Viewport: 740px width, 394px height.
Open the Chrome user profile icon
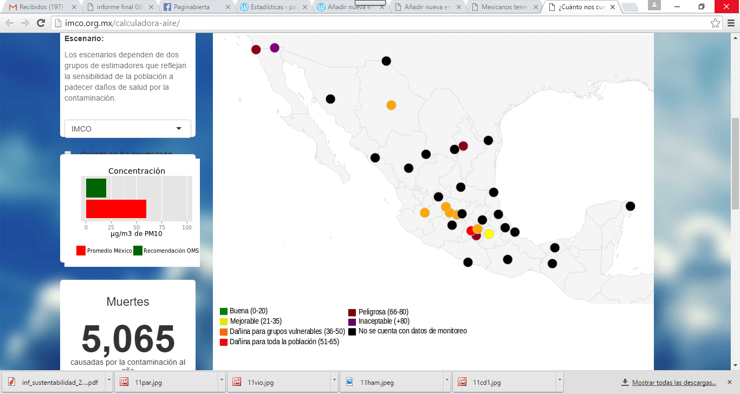(654, 5)
